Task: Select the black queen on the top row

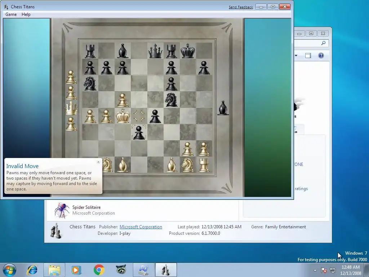Action: (x=155, y=51)
